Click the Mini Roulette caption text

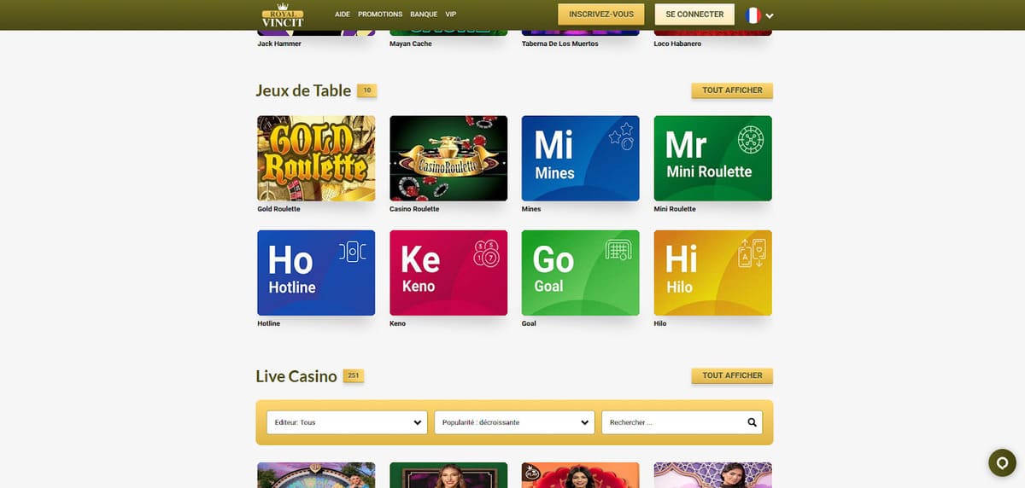point(675,209)
